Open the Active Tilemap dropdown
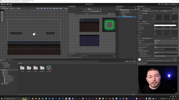179x100 pixels. point(96,11)
